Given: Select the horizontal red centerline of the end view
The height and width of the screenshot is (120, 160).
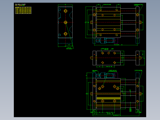Looking at the screenshot, I should pos(65,22).
